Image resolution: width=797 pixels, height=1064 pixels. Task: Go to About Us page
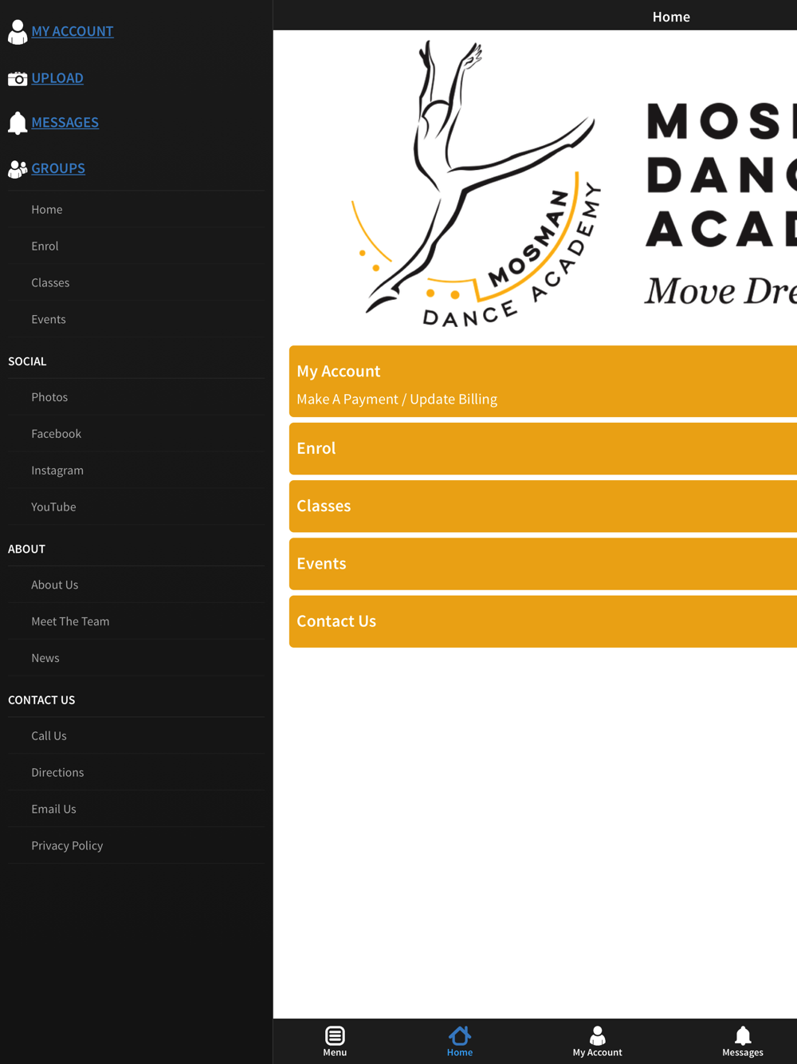136,585
